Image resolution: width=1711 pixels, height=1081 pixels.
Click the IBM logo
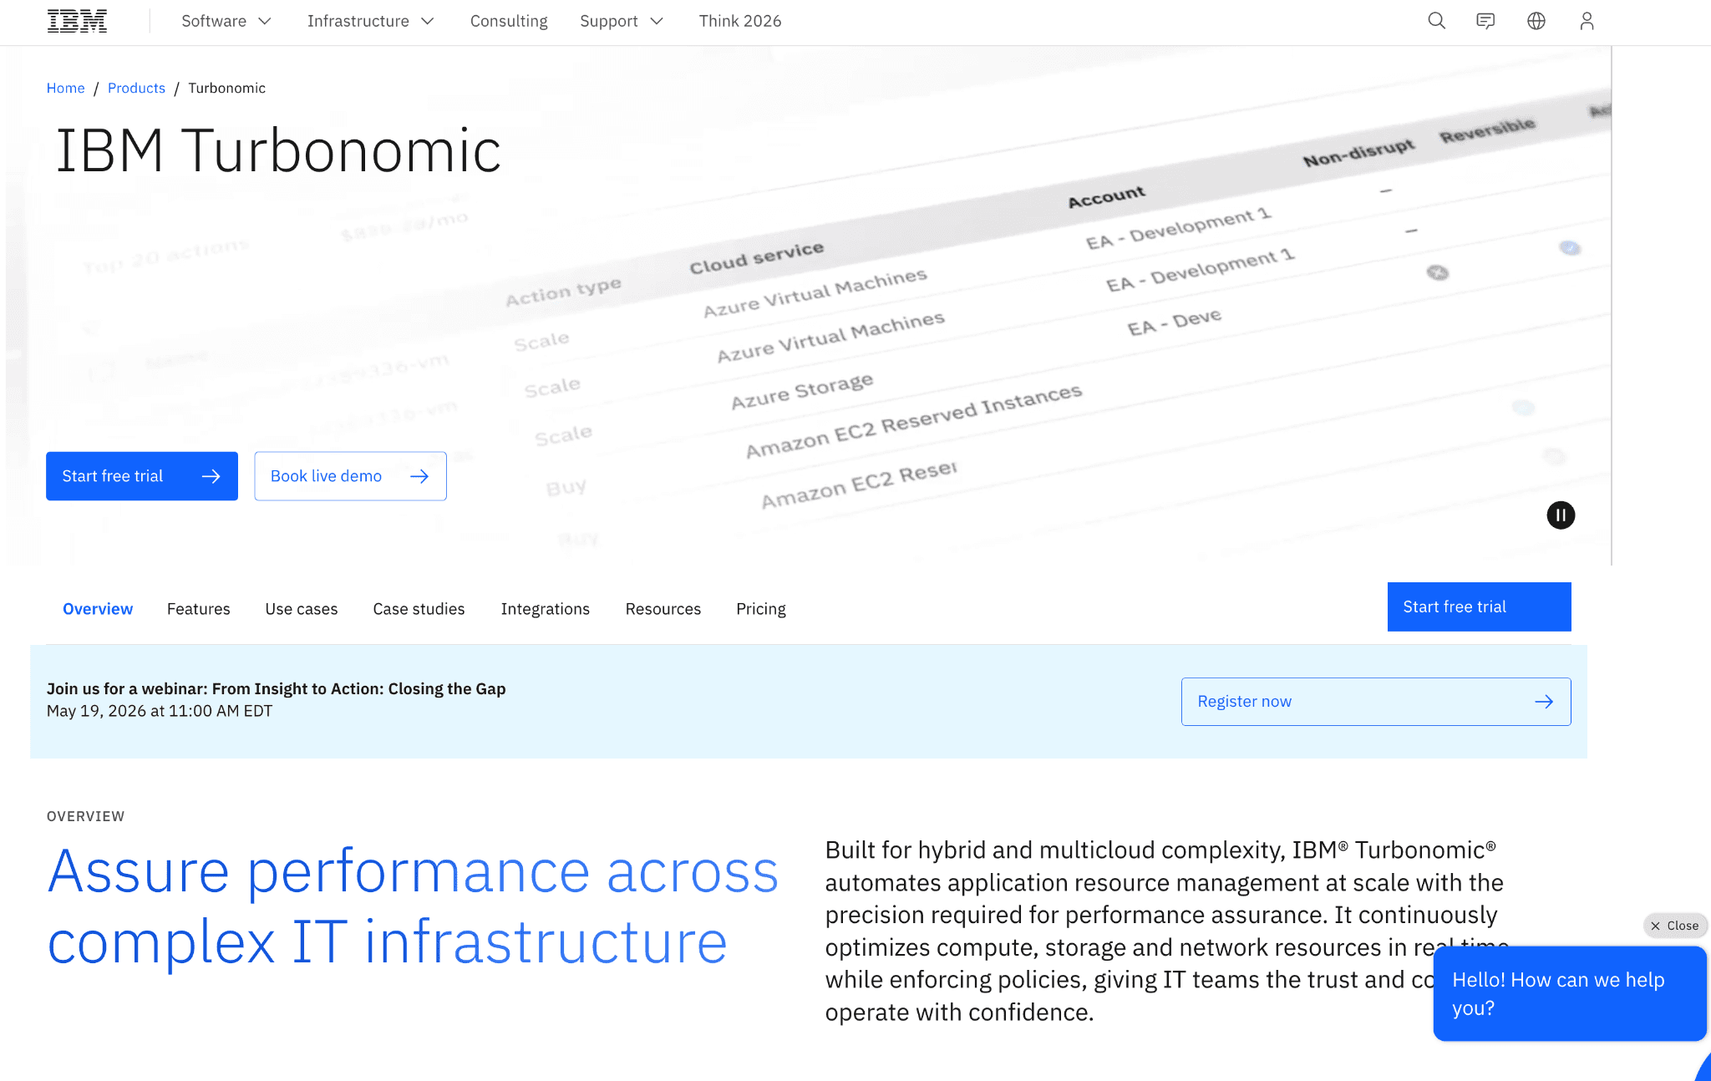77,21
